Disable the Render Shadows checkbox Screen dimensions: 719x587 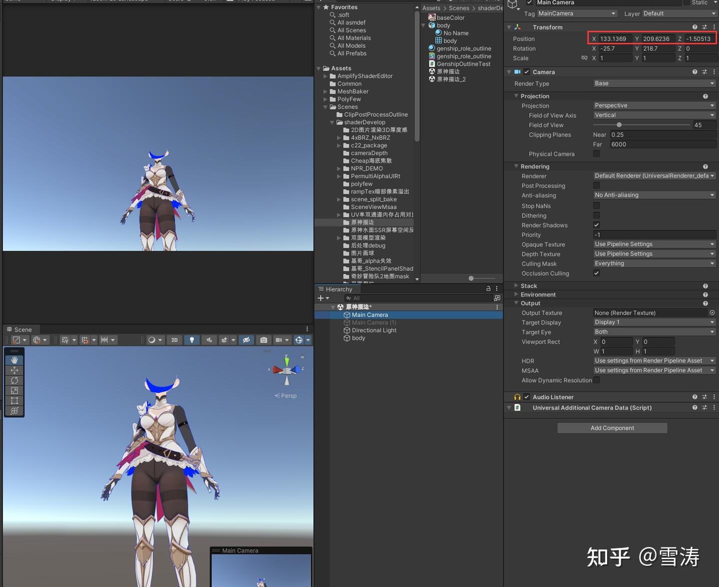596,224
